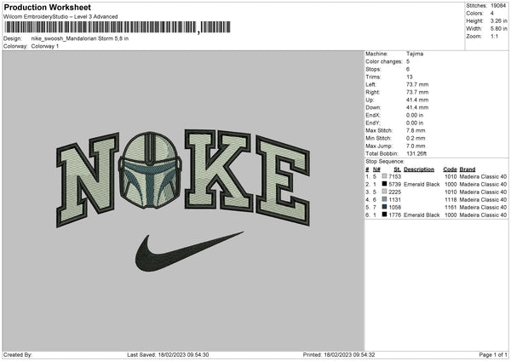Click the 'Colorway 1' value
Screen dimensions: 511x361
pyautogui.click(x=45, y=46)
